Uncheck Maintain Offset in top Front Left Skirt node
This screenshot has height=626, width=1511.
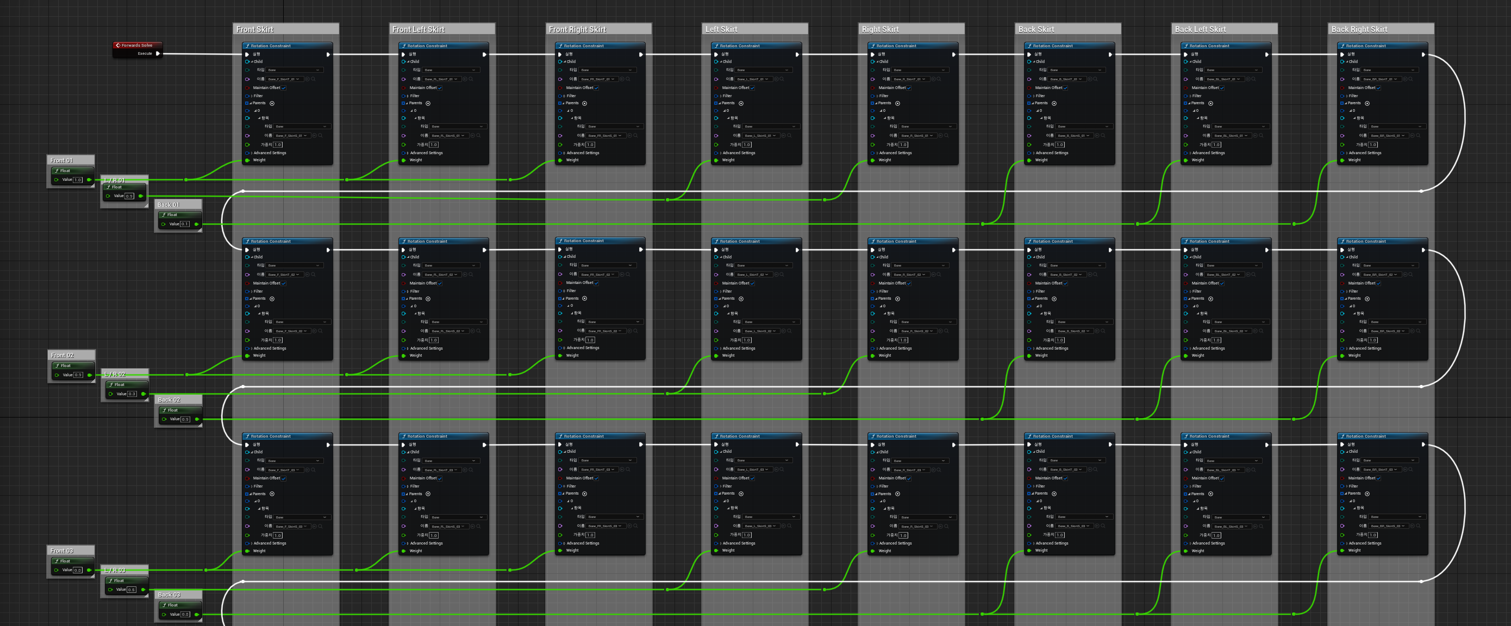point(440,88)
